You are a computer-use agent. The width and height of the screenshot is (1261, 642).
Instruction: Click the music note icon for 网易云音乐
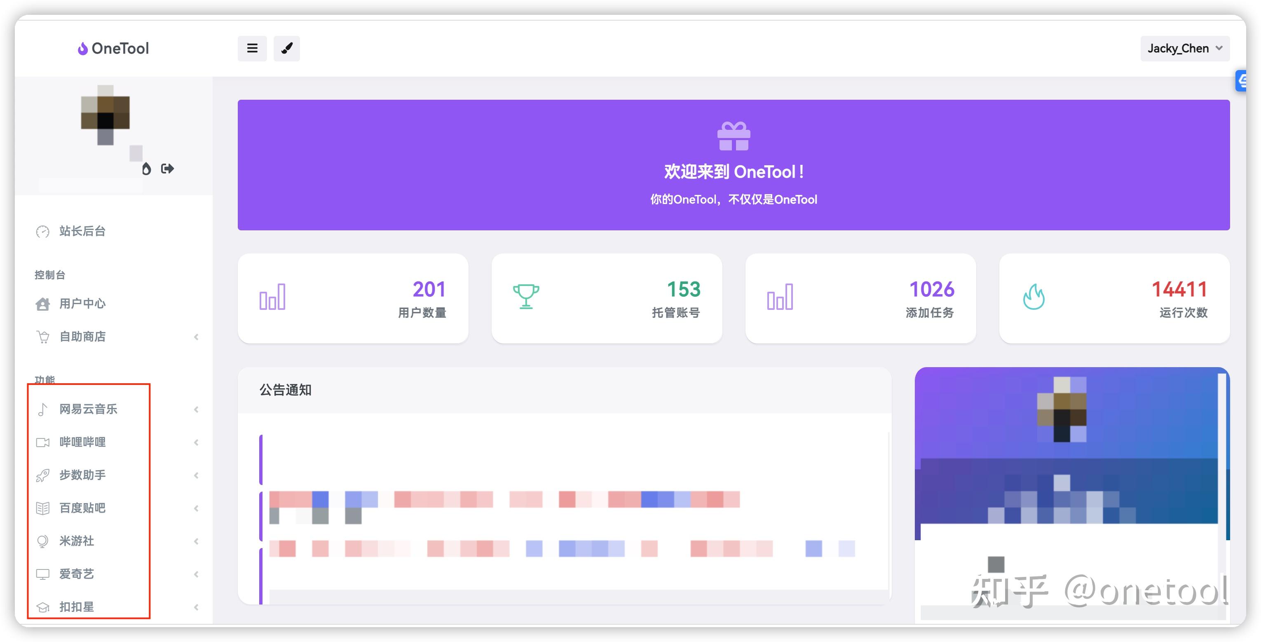click(42, 409)
